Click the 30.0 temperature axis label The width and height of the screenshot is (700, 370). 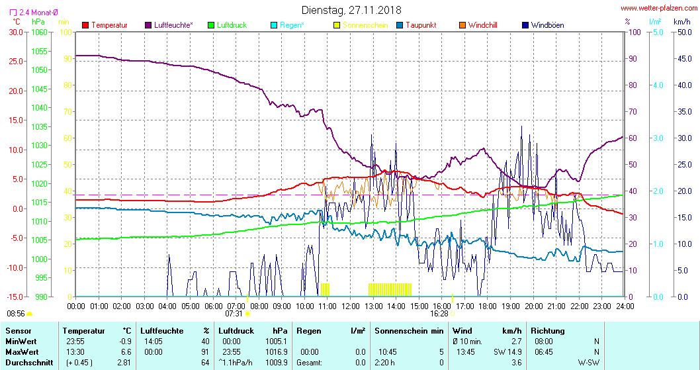15,32
